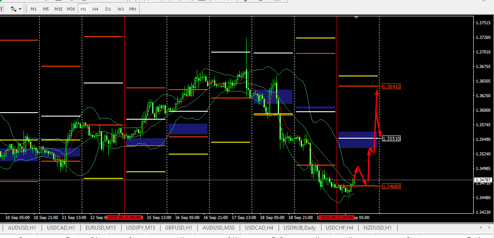The width and height of the screenshot is (494, 238).
Task: Switch chart to M5 timeframe
Action: (x=46, y=9)
